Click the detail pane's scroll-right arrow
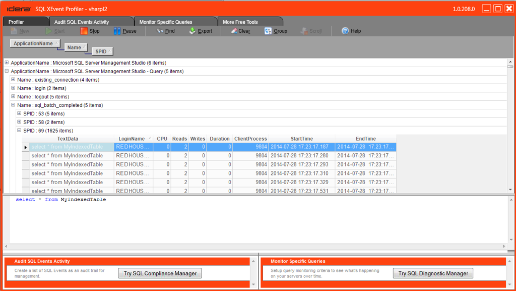Screen dimensions: 516x291 coord(504,246)
